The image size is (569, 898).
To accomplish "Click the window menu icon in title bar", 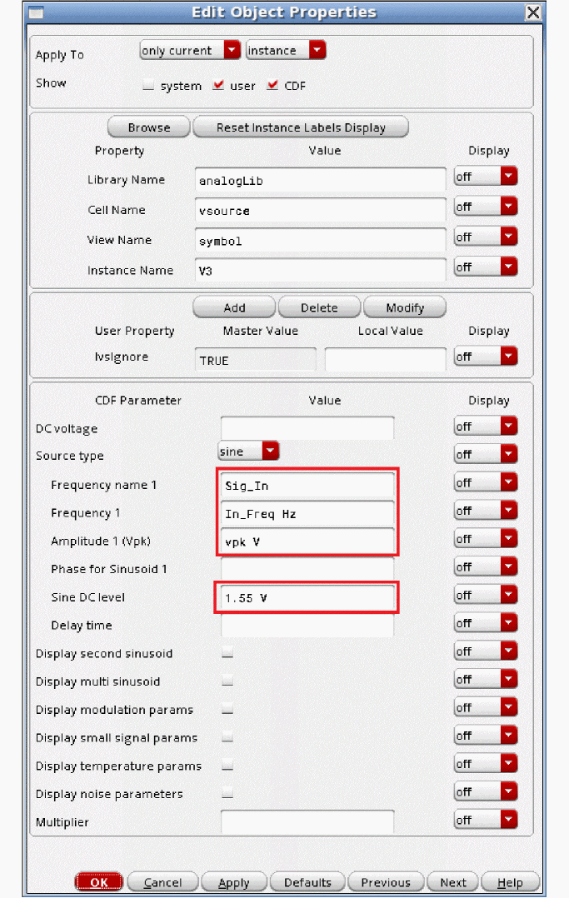I will (x=36, y=12).
